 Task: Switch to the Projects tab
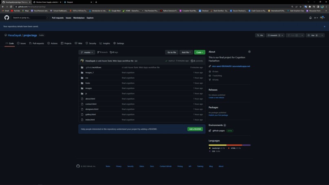[66, 43]
